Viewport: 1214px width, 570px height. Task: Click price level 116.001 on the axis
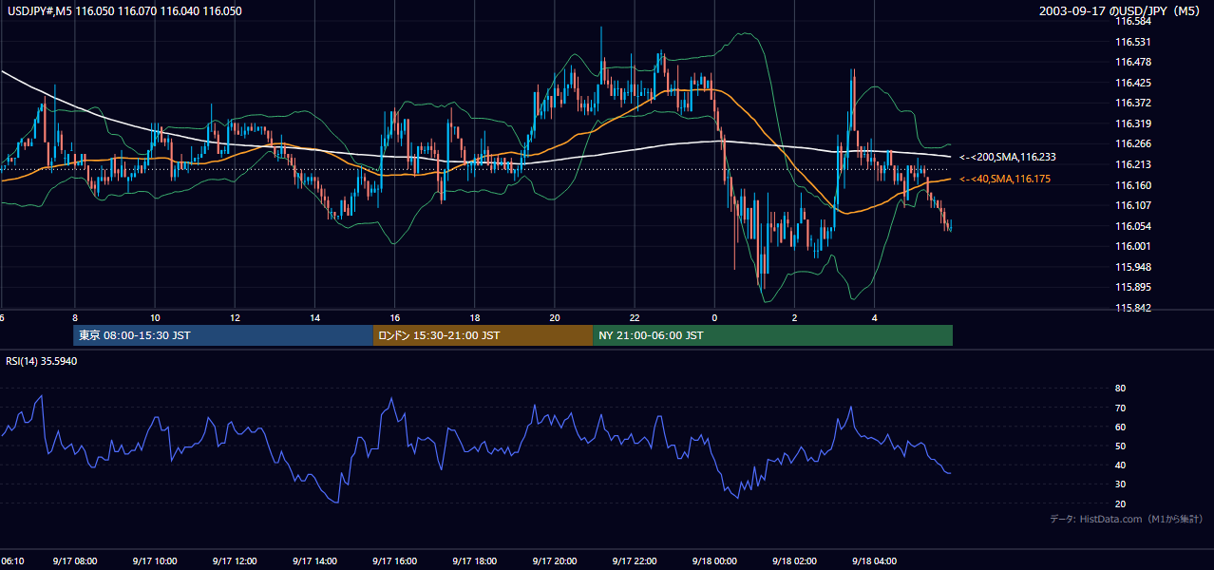point(1132,246)
